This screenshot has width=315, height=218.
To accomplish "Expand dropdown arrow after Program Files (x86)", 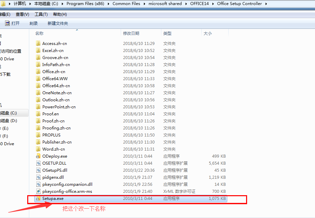I will [109, 4].
